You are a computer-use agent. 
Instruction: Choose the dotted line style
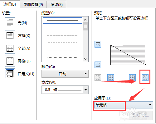tap(62, 28)
